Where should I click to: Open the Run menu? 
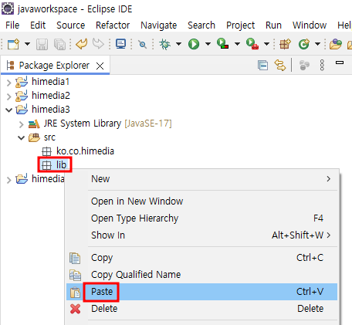pos(273,25)
